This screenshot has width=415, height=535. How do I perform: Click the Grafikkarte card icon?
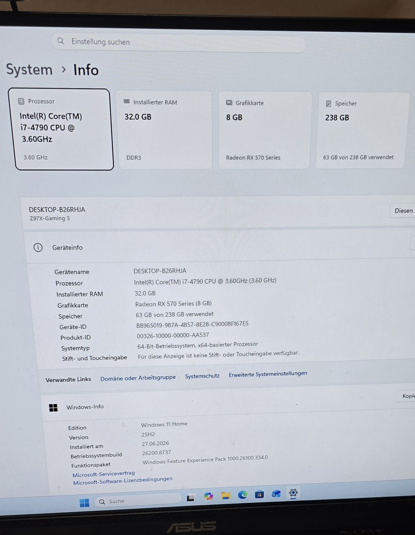[x=229, y=103]
